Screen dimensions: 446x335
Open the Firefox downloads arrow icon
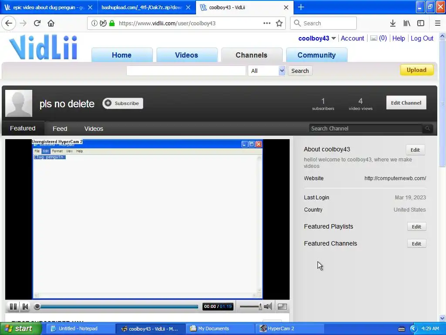click(x=392, y=23)
